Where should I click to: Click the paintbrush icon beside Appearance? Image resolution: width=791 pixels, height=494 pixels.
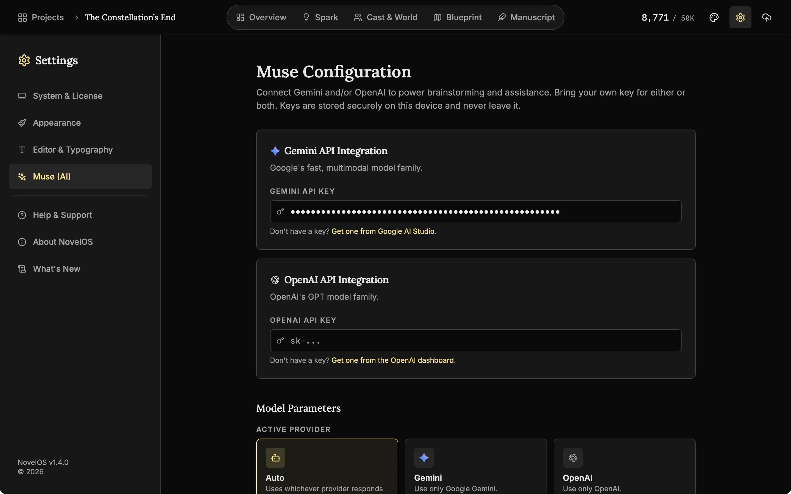pos(22,123)
